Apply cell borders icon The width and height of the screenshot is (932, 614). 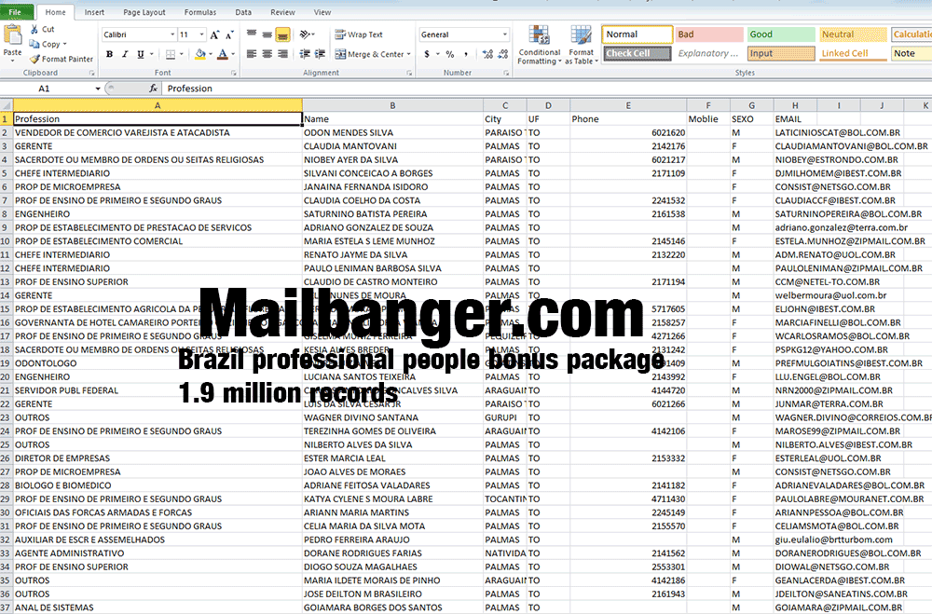point(170,54)
